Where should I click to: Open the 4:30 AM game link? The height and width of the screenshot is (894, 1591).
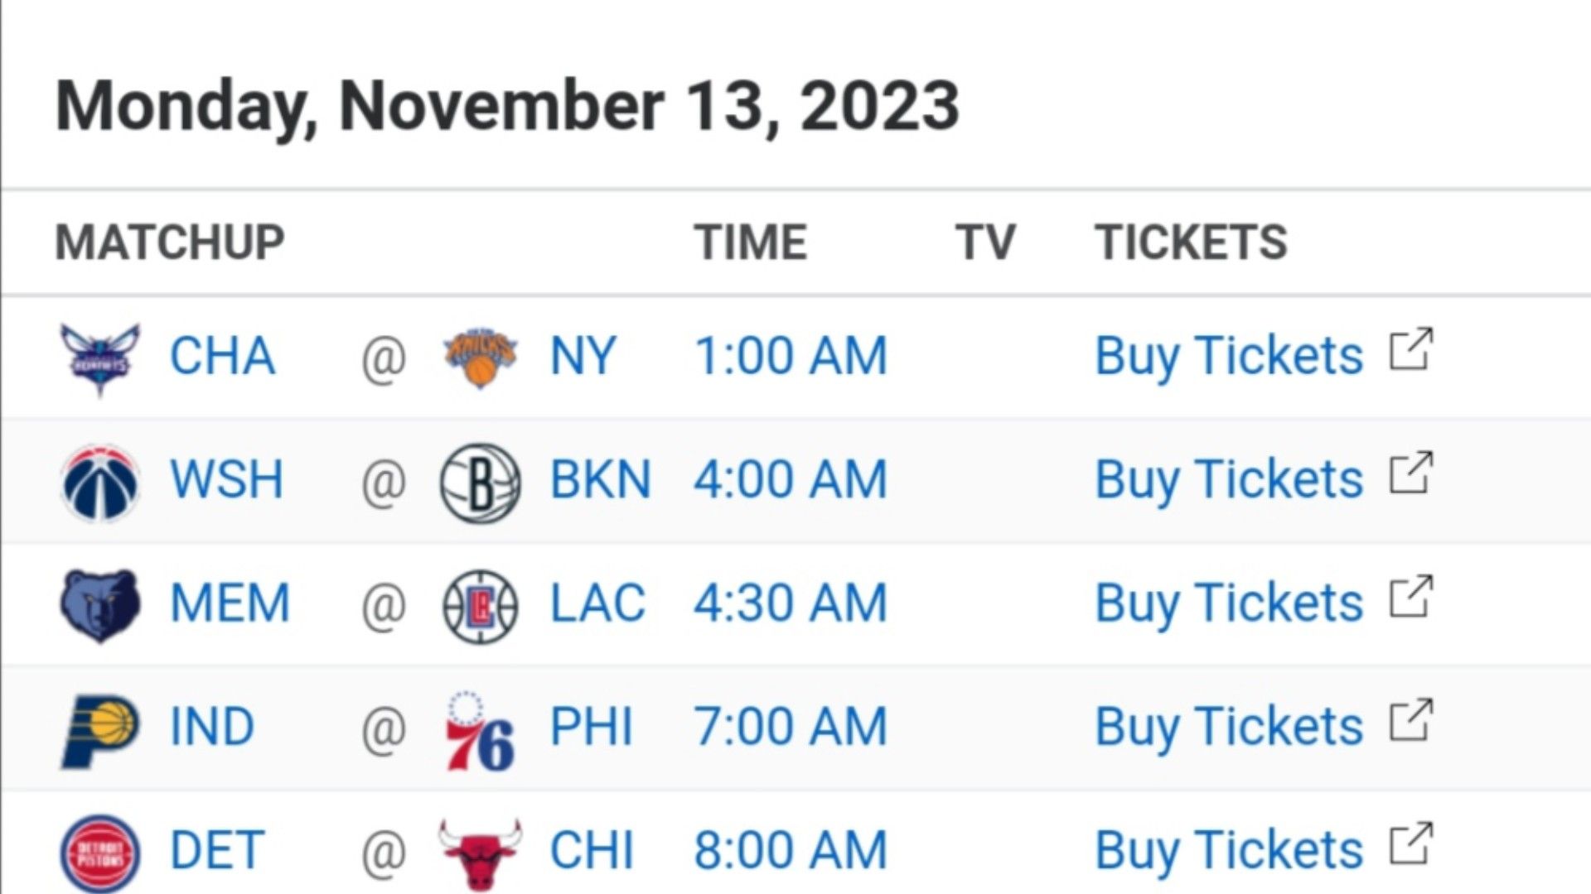tap(791, 603)
